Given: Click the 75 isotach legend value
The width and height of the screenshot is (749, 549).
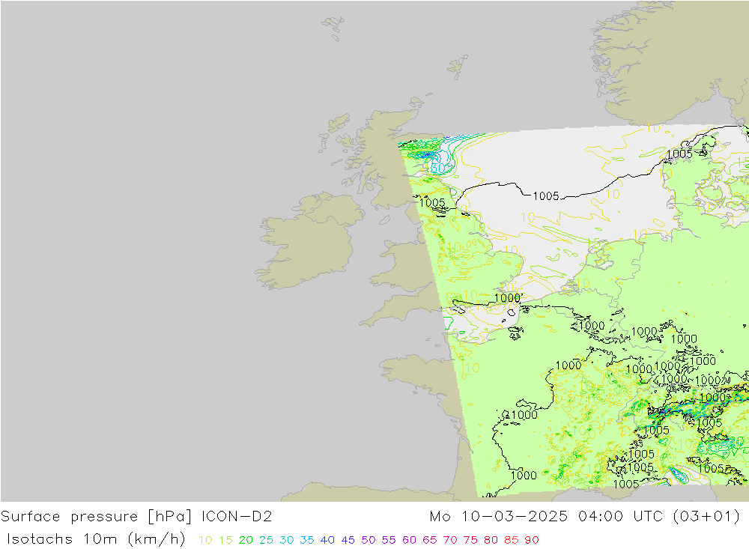Looking at the screenshot, I should click(470, 540).
